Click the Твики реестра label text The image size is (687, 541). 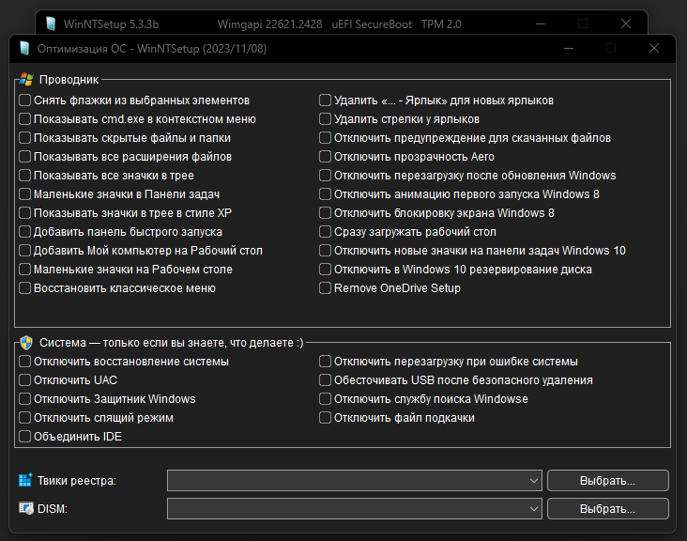(77, 481)
